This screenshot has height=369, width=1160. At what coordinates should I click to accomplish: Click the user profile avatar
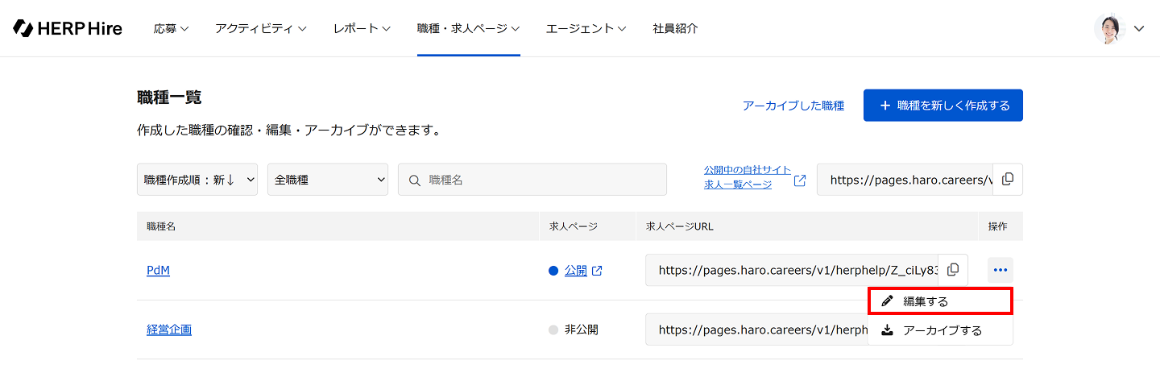1109,28
